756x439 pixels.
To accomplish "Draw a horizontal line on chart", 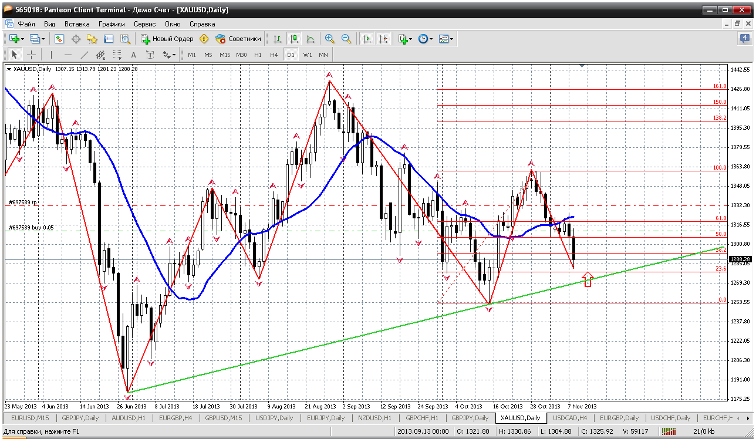I will pos(67,55).
